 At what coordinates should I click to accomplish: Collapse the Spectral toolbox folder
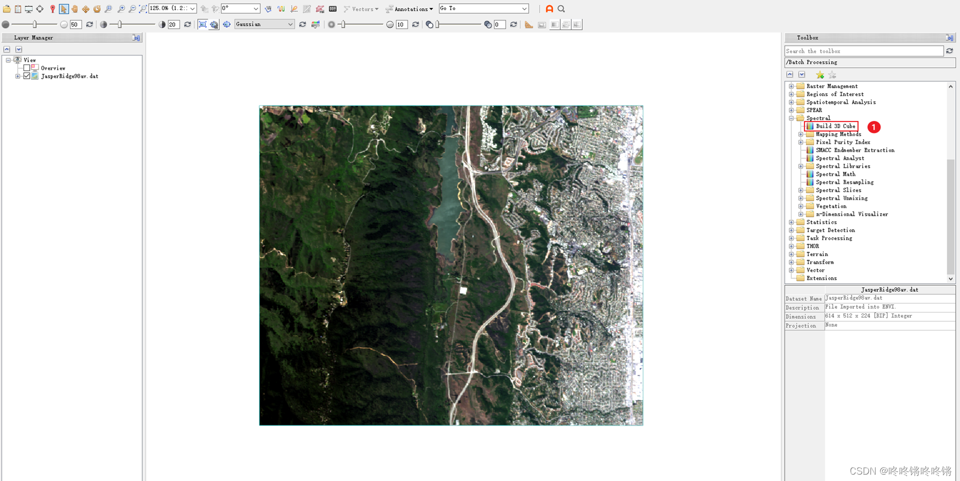792,118
